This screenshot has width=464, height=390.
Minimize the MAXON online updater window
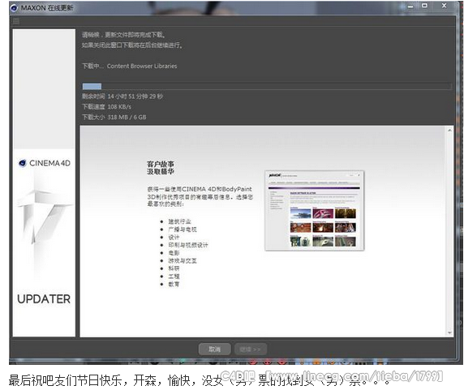click(x=410, y=6)
